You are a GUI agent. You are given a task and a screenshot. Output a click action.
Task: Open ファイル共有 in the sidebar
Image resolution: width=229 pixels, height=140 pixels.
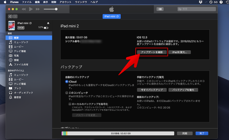21,65
